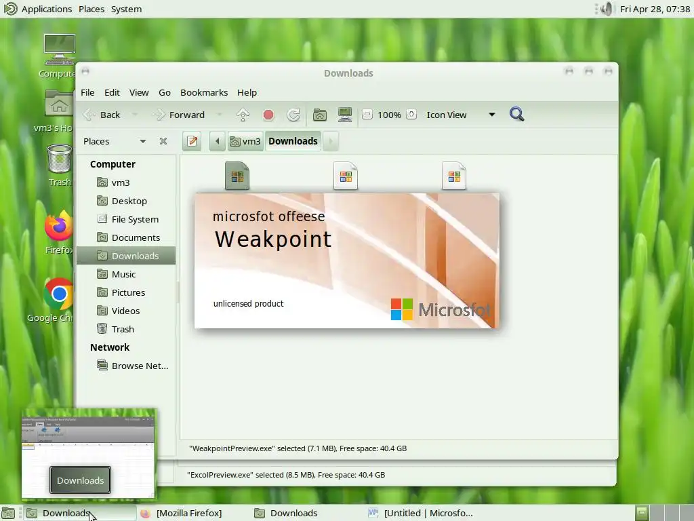Click the right path bar scroll arrow
The height and width of the screenshot is (521, 694).
pos(331,141)
